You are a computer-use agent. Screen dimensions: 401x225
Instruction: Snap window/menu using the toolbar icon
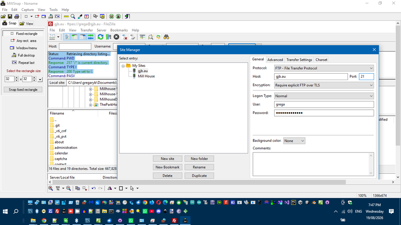(44, 16)
